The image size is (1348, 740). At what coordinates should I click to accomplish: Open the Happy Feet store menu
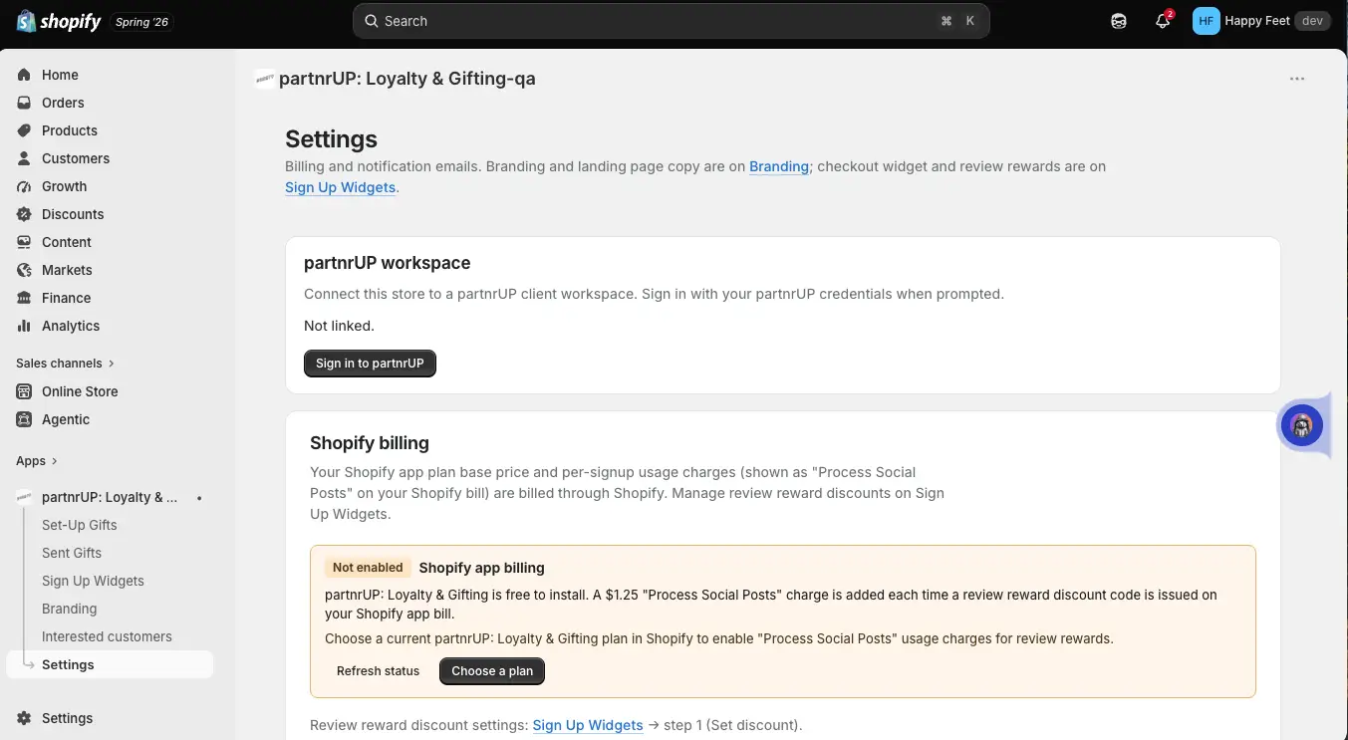1262,21
